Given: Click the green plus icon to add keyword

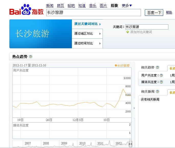Looking at the screenshot, I should pos(128,32).
